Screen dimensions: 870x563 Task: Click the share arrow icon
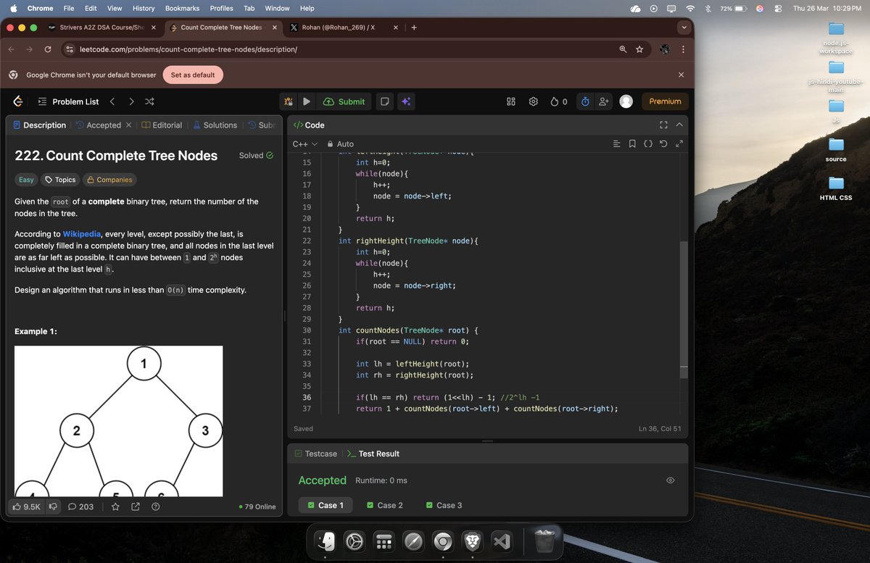(x=136, y=506)
